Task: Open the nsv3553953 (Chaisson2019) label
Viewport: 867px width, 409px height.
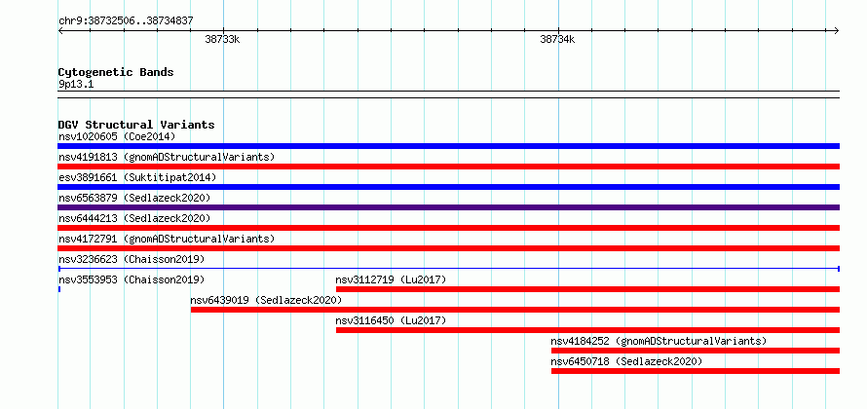Action: (x=132, y=279)
